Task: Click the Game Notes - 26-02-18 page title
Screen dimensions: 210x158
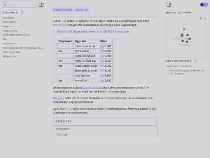Action: click(x=70, y=10)
